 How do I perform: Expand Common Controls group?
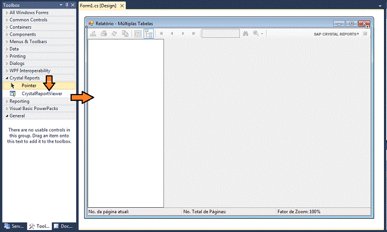(7, 20)
